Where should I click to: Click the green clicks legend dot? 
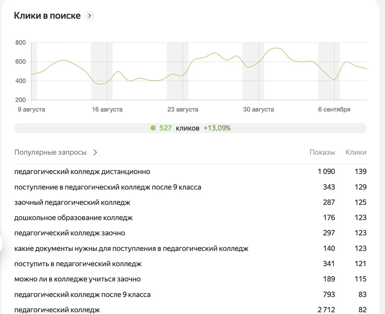pos(153,128)
